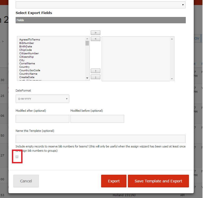Select AgreedToTerms in fields list
This screenshot has height=198, width=203.
click(x=30, y=40)
